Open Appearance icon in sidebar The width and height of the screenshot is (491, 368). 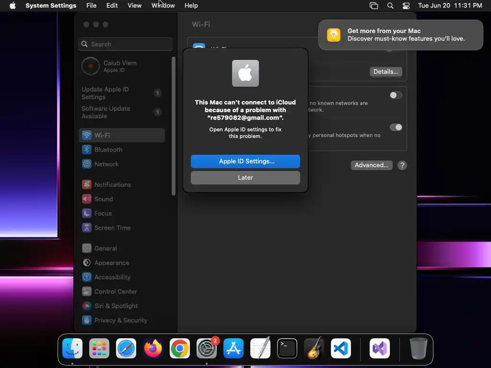[87, 263]
